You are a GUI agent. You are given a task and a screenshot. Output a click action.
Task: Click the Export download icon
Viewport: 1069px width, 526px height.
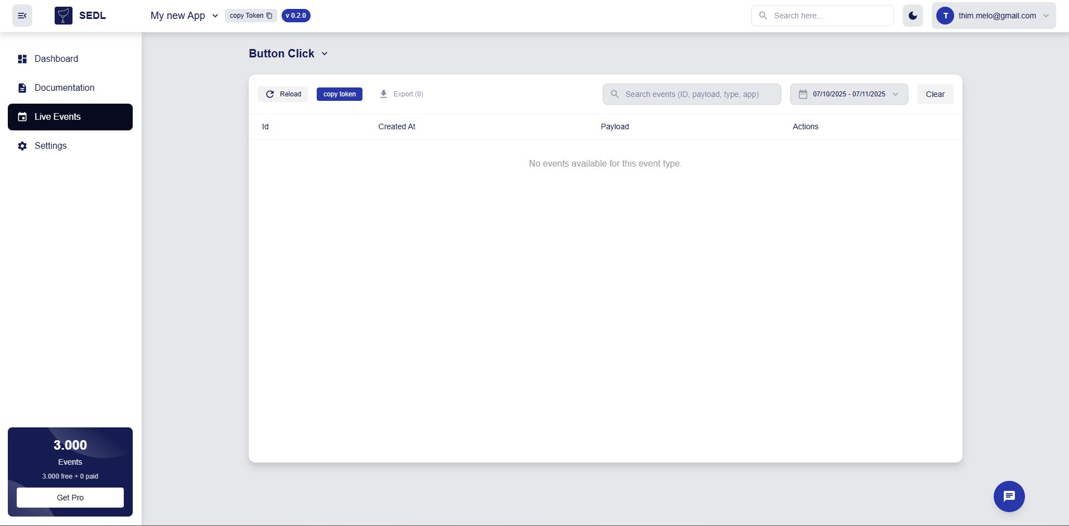[x=383, y=94]
